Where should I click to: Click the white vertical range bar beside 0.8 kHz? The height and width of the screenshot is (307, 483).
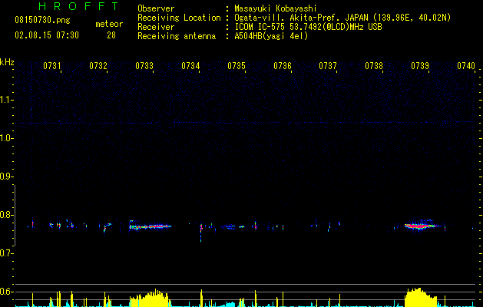[15, 215]
